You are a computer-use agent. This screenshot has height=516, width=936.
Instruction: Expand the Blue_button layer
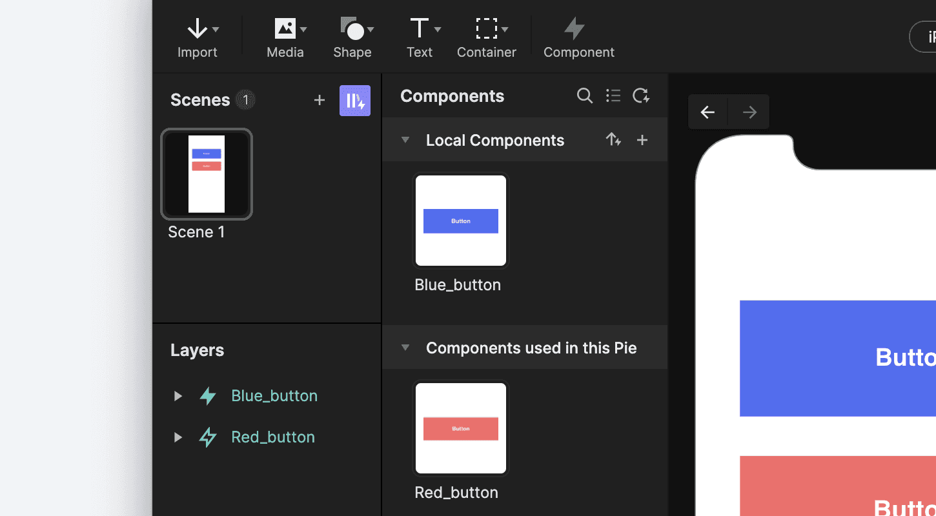click(x=178, y=396)
